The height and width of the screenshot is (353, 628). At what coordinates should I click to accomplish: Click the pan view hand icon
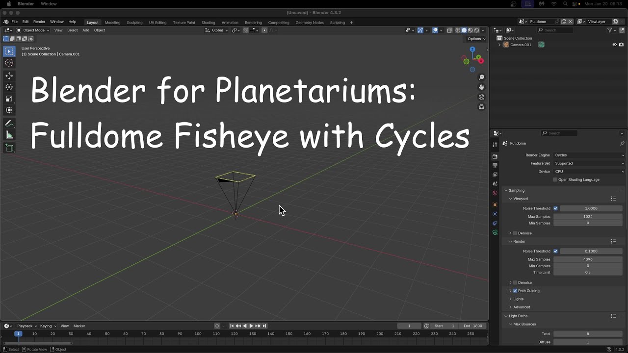pyautogui.click(x=482, y=87)
